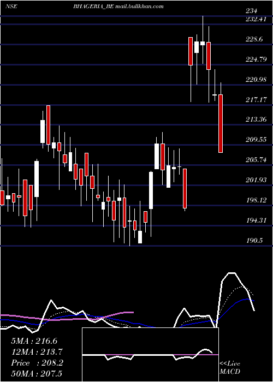Click the 205.74 price axis label

[256, 159]
